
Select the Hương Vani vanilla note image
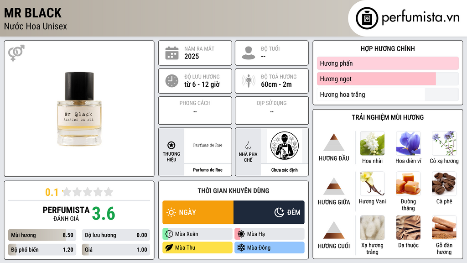coord(372,184)
